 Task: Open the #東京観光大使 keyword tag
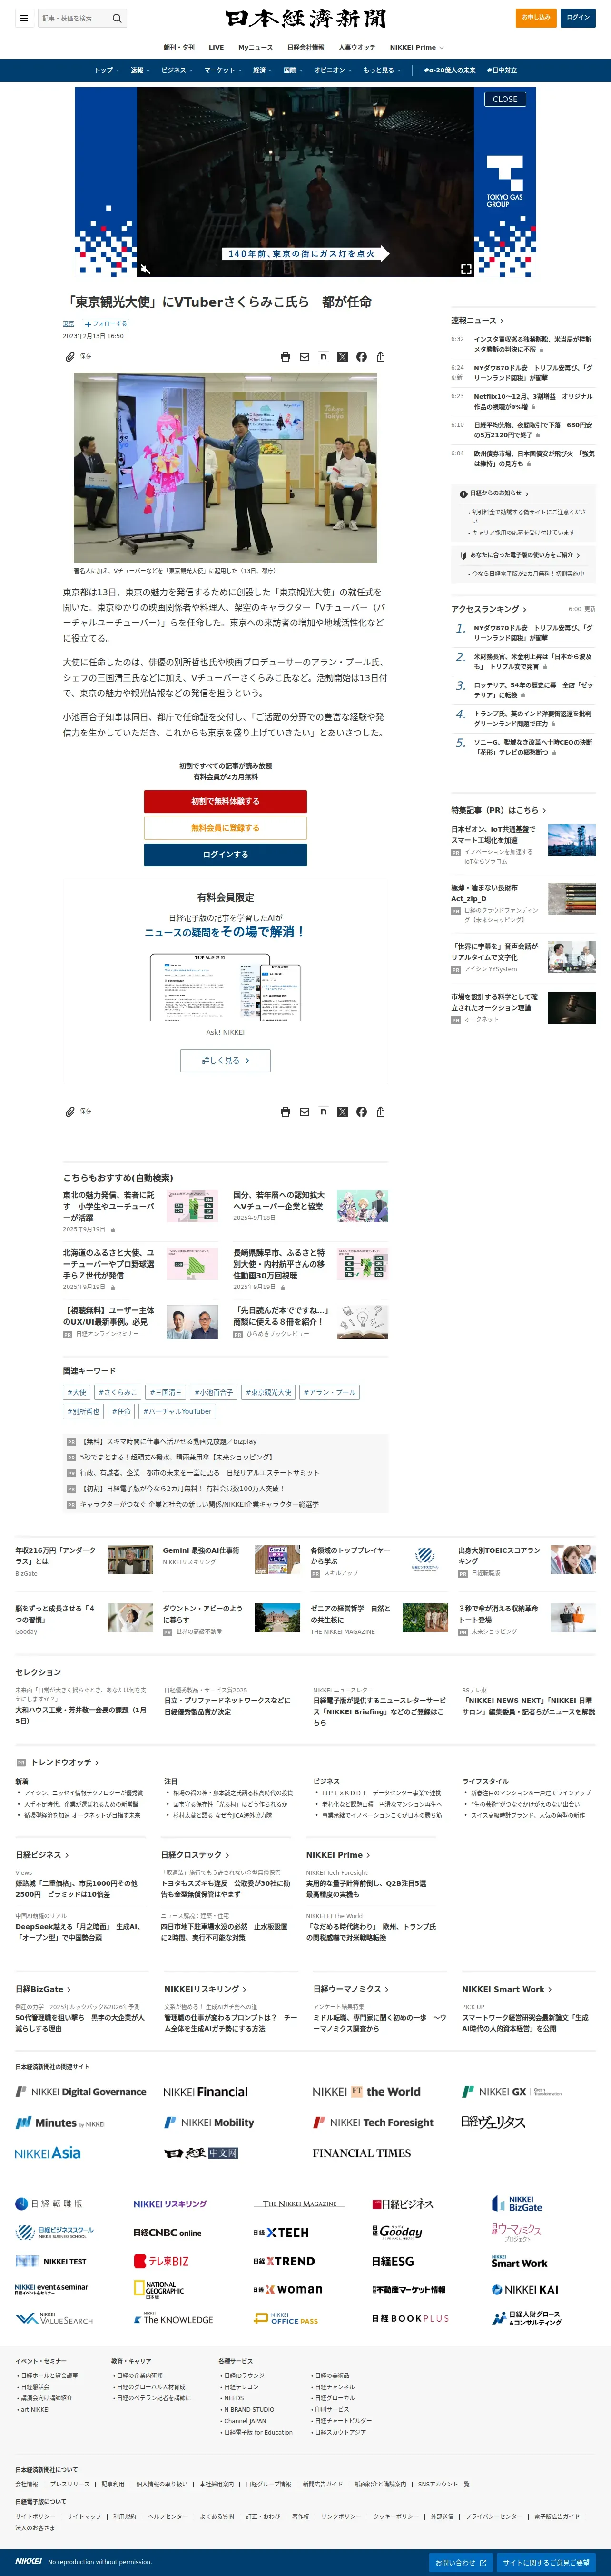coord(268,1392)
